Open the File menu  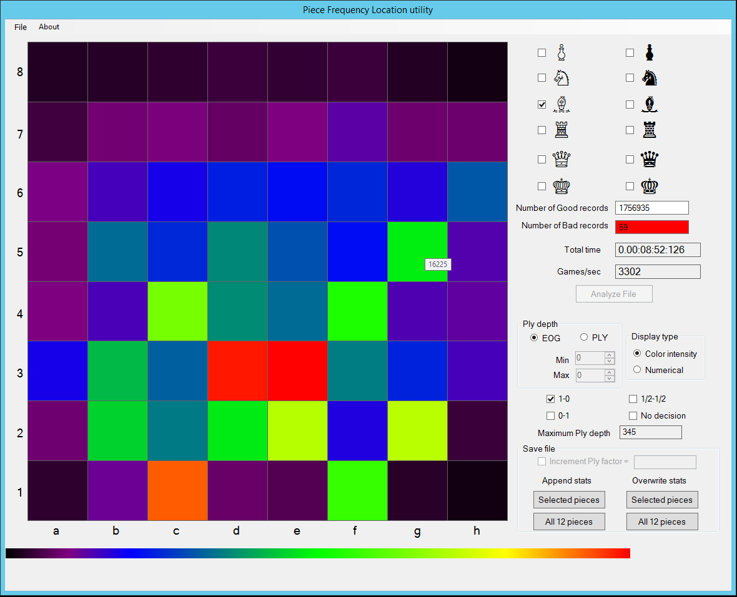(21, 27)
